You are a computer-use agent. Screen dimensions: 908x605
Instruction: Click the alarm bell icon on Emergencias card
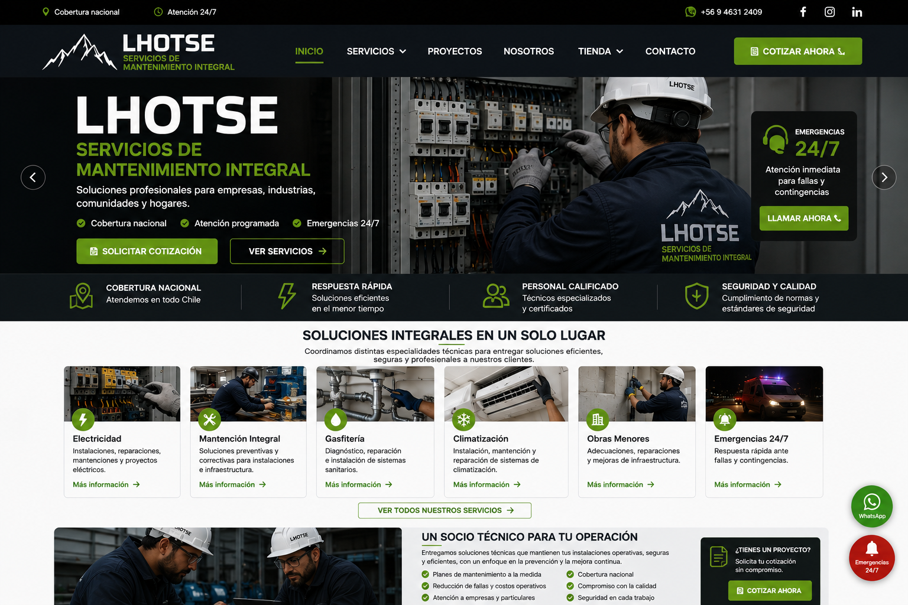(725, 419)
